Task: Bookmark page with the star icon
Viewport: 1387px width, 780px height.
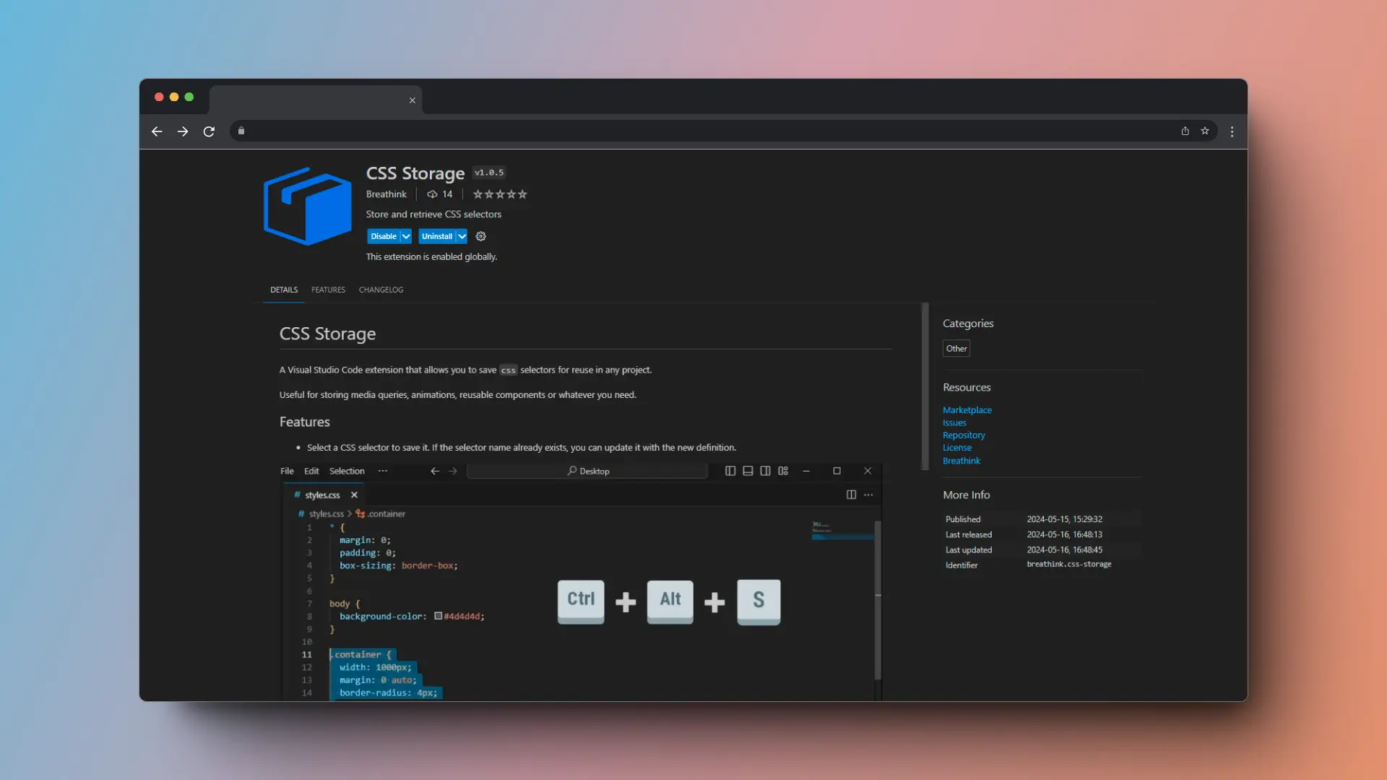Action: tap(1205, 131)
